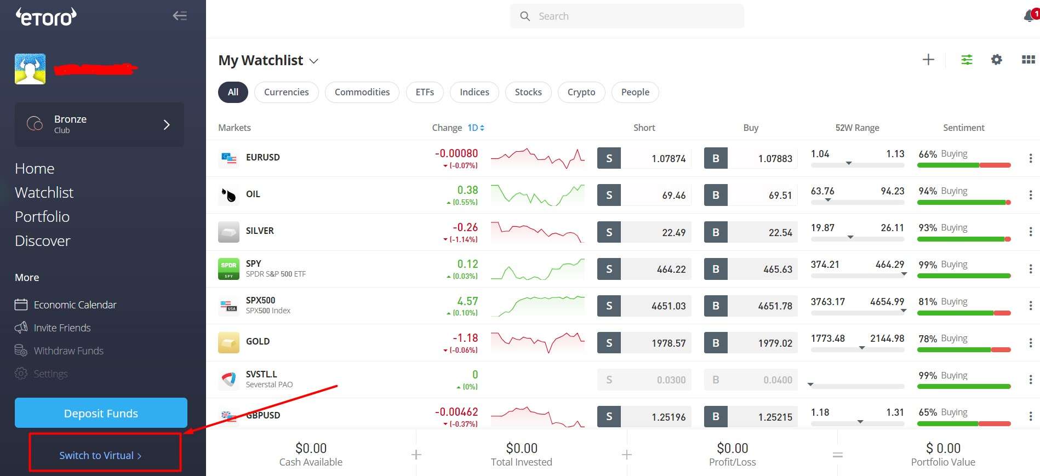Buy SPX500 at 4651.78
Image resolution: width=1040 pixels, height=476 pixels.
(x=751, y=306)
